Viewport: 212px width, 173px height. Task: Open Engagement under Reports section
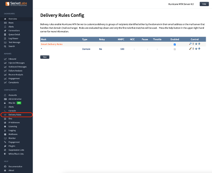point(14,79)
